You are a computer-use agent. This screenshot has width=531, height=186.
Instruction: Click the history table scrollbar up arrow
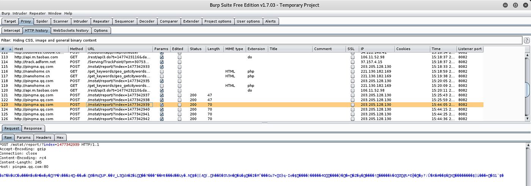(x=527, y=56)
